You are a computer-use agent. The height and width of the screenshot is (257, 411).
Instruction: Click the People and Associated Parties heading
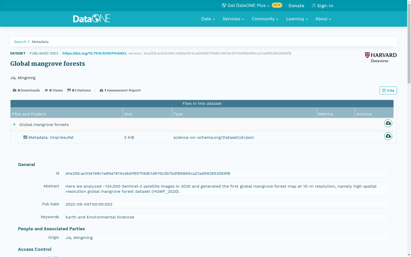click(x=51, y=229)
